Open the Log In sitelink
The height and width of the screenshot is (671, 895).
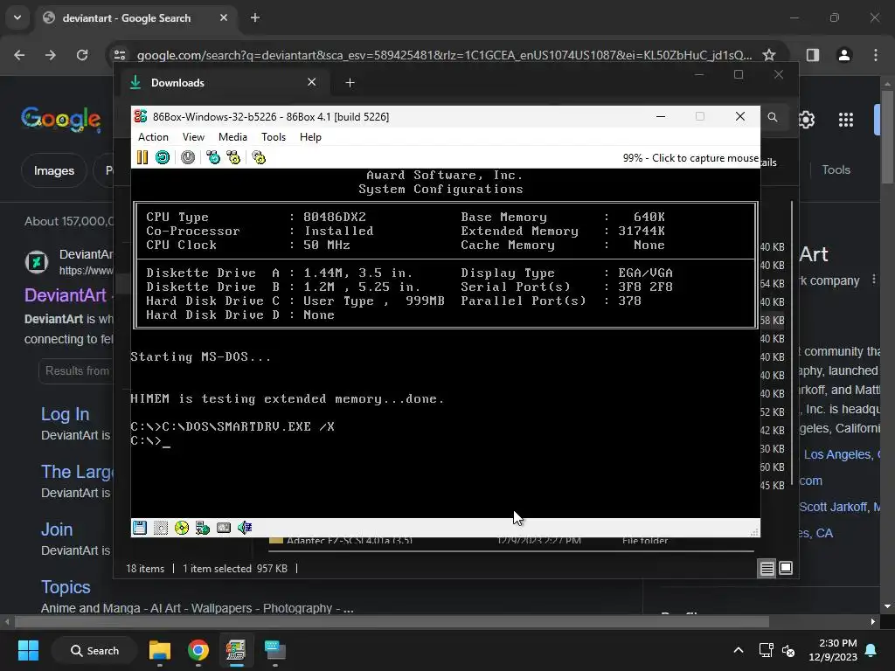[65, 414]
